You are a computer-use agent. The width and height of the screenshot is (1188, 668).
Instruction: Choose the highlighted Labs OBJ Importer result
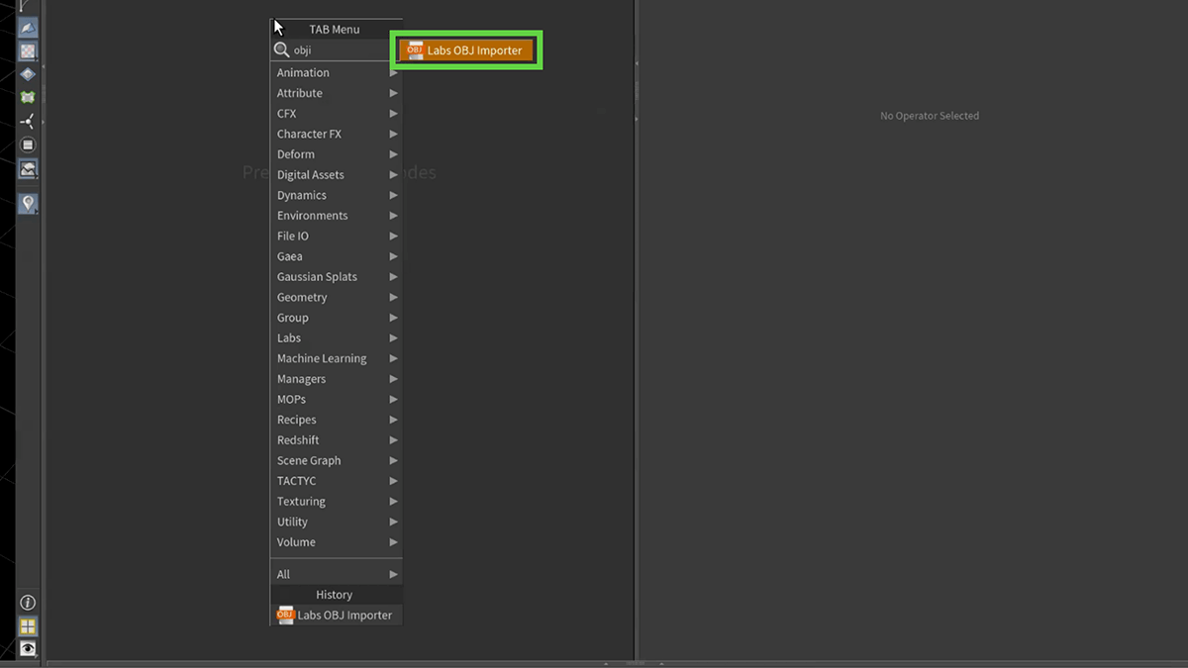click(x=467, y=50)
